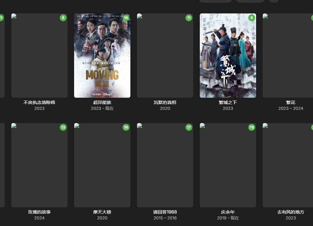Click the 17 episode badge on 请回答1988
The image size is (313, 226).
(x=189, y=127)
